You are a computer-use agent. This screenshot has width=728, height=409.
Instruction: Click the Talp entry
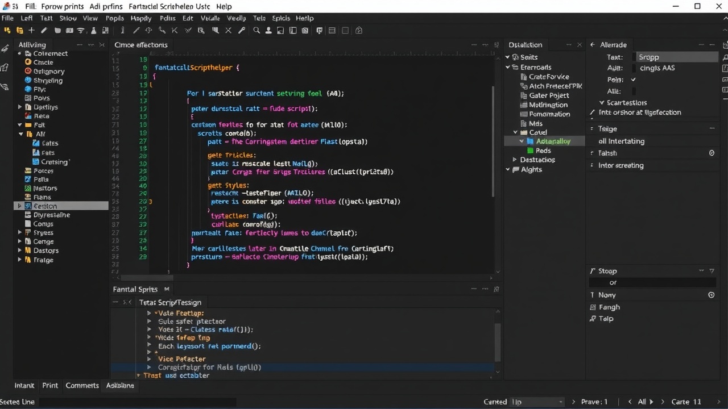tap(606, 319)
